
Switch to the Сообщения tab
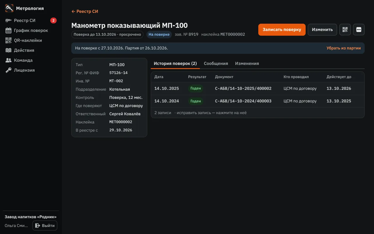click(x=216, y=63)
